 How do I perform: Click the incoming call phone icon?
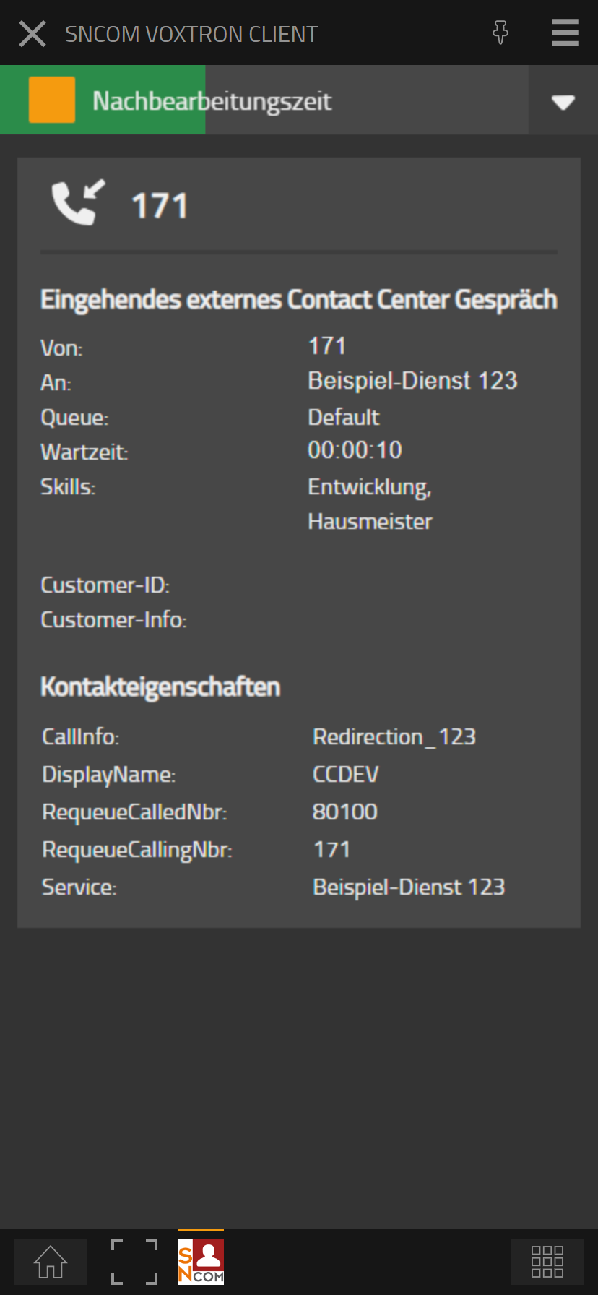pyautogui.click(x=78, y=203)
